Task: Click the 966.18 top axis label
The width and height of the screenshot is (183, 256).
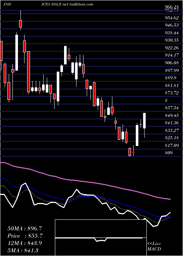Action: [172, 7]
